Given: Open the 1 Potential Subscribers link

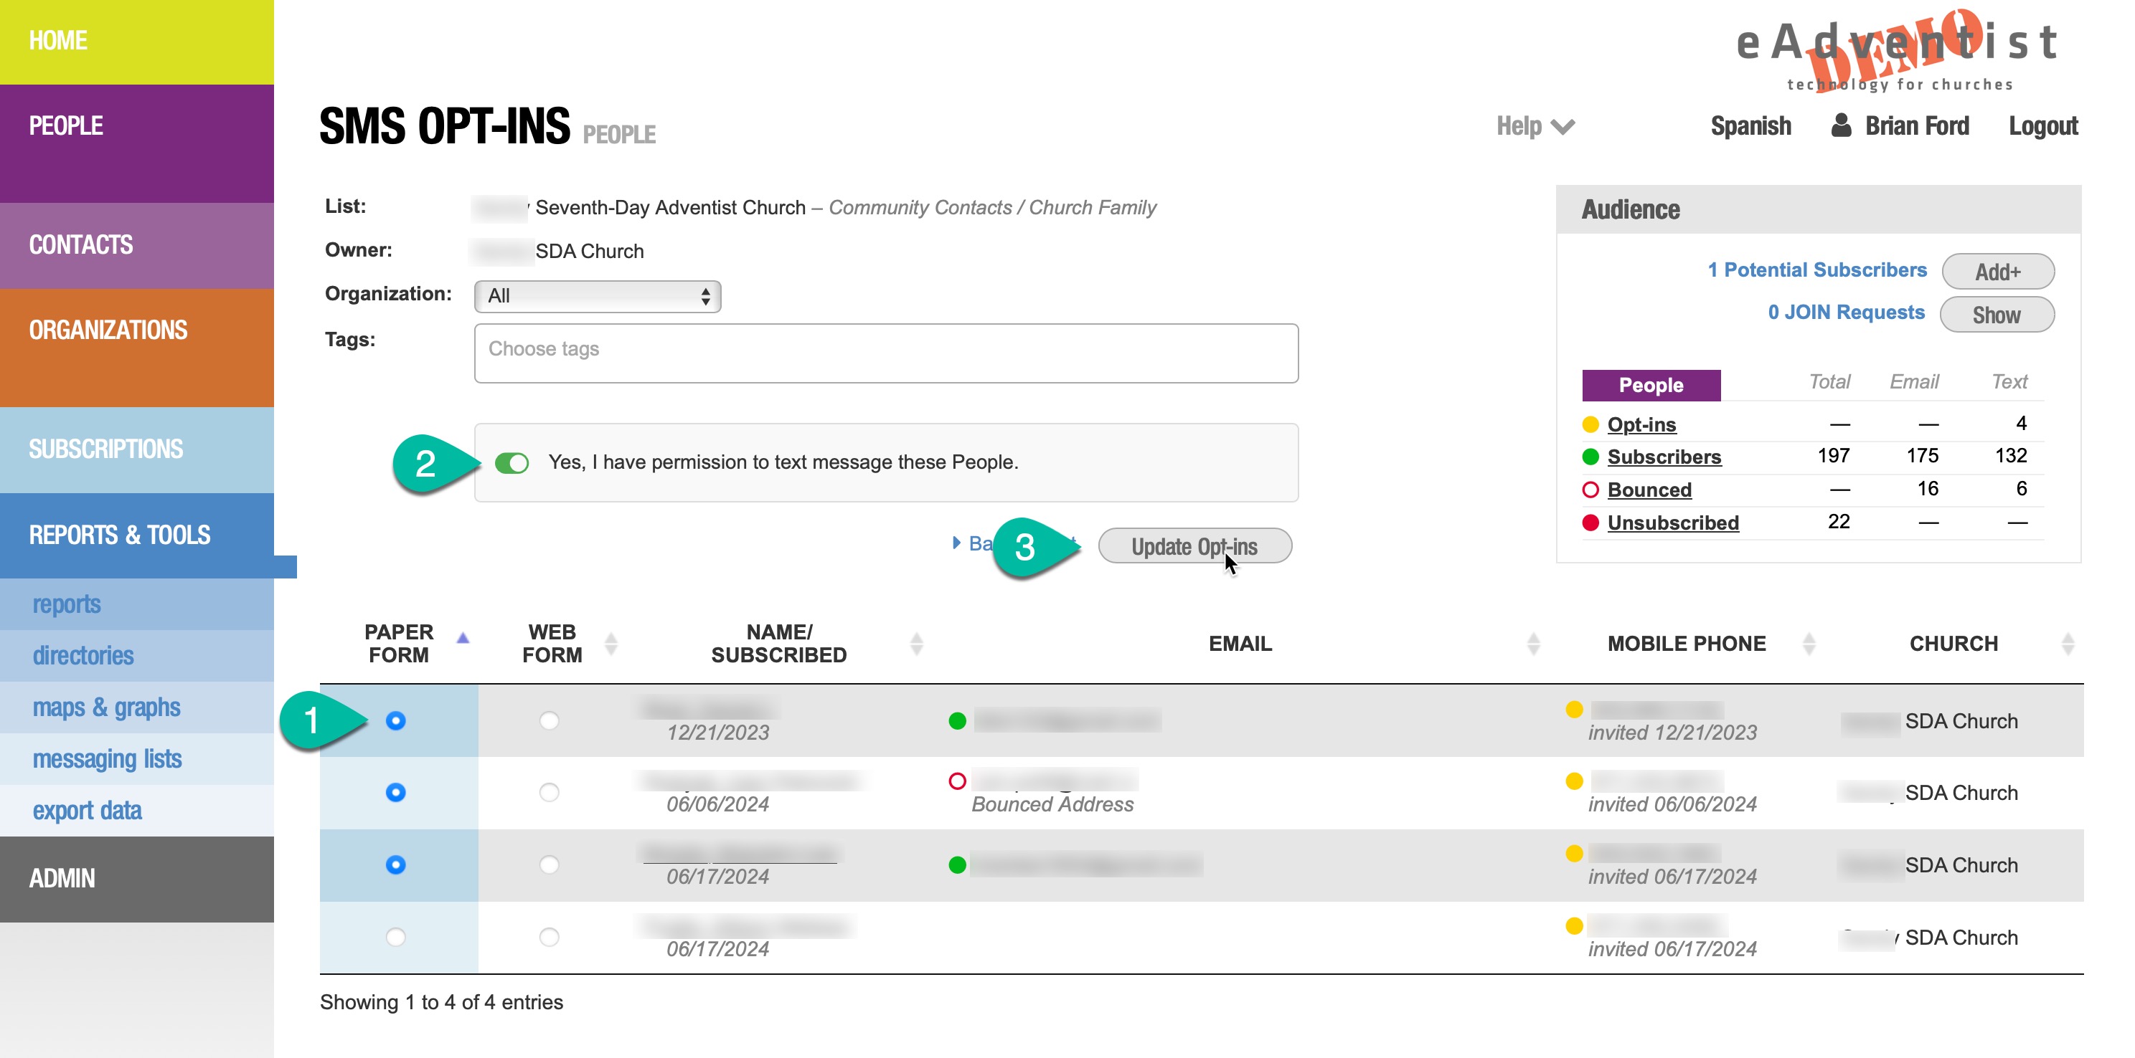Looking at the screenshot, I should pos(1816,270).
